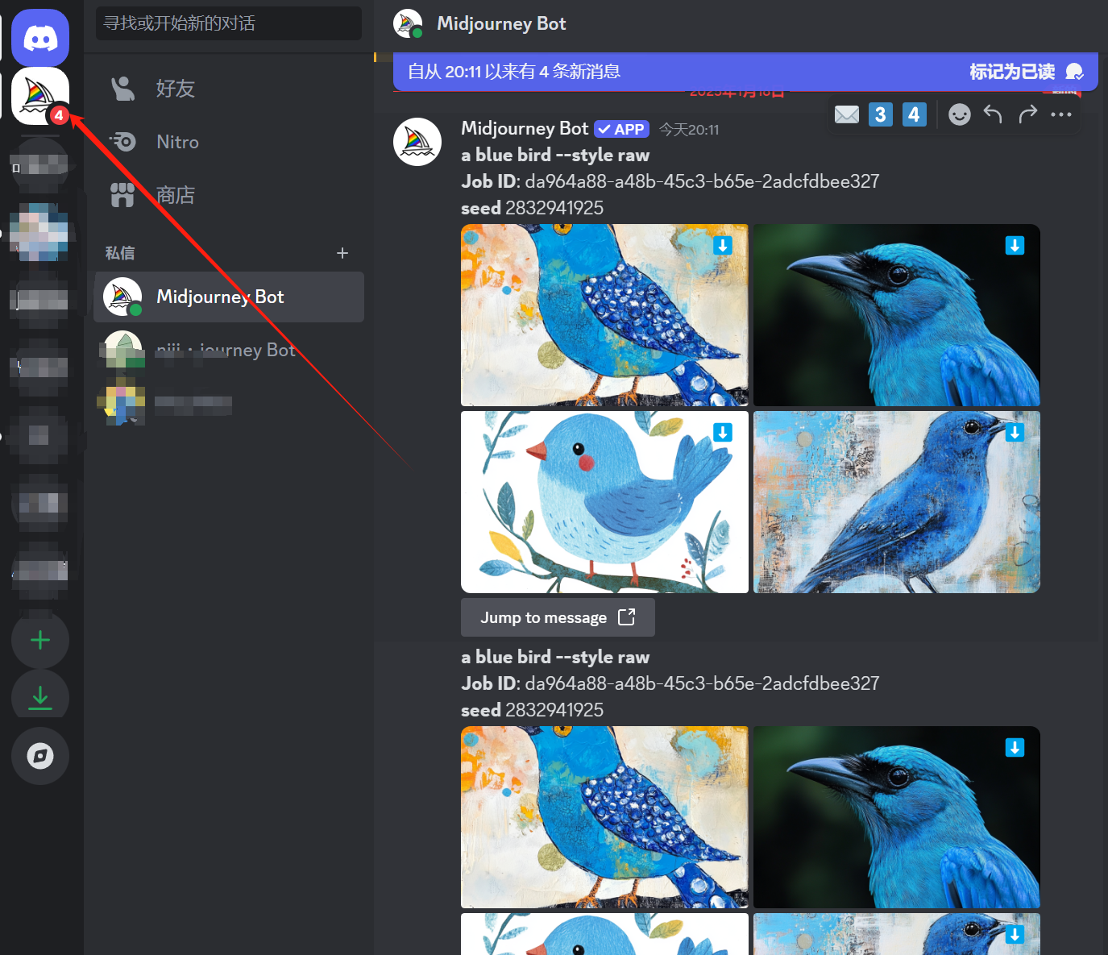Open the Midjourney server with 4 notifications
The width and height of the screenshot is (1108, 955).
pyautogui.click(x=40, y=96)
